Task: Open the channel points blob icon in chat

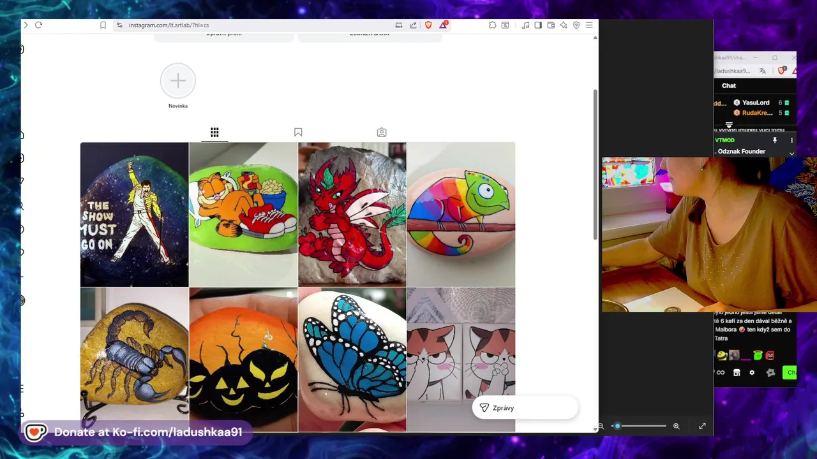Action: pyautogui.click(x=770, y=373)
